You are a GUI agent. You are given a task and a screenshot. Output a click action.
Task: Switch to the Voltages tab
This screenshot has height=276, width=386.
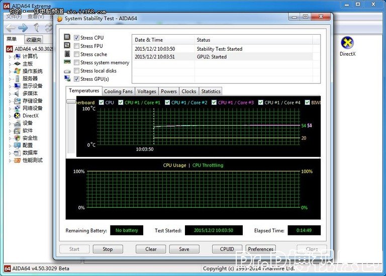pyautogui.click(x=146, y=91)
